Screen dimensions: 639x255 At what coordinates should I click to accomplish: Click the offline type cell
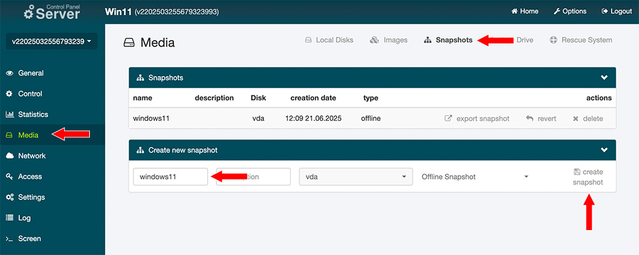pyautogui.click(x=371, y=118)
